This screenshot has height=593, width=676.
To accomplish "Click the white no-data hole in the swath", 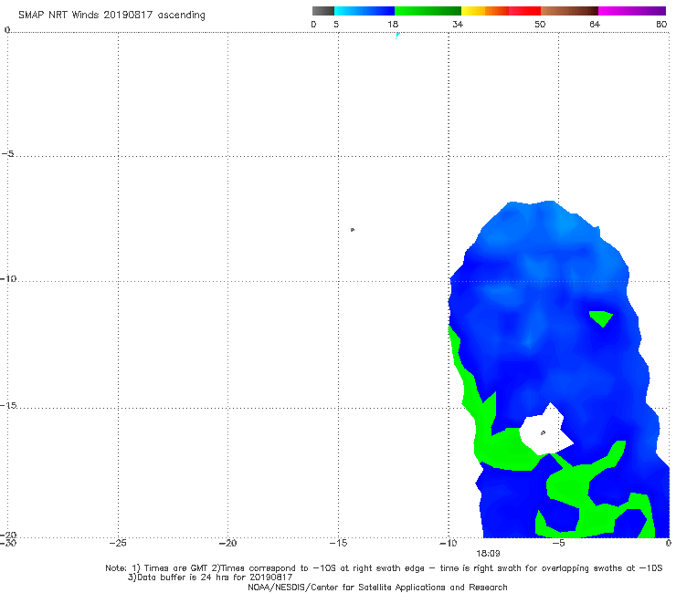I will tap(545, 430).
